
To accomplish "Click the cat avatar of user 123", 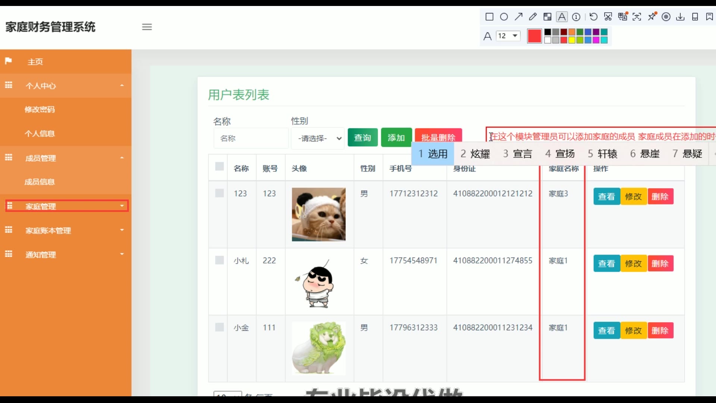I will point(318,214).
